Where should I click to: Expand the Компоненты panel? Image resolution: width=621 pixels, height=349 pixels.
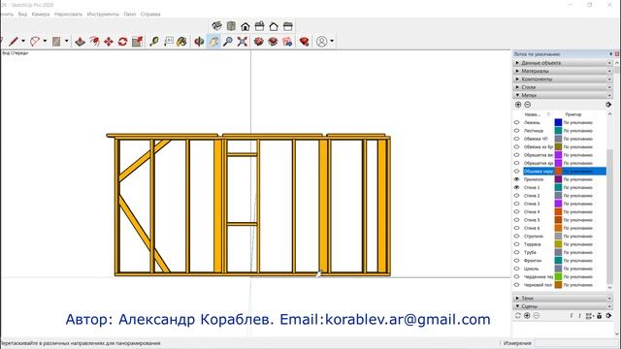point(563,79)
